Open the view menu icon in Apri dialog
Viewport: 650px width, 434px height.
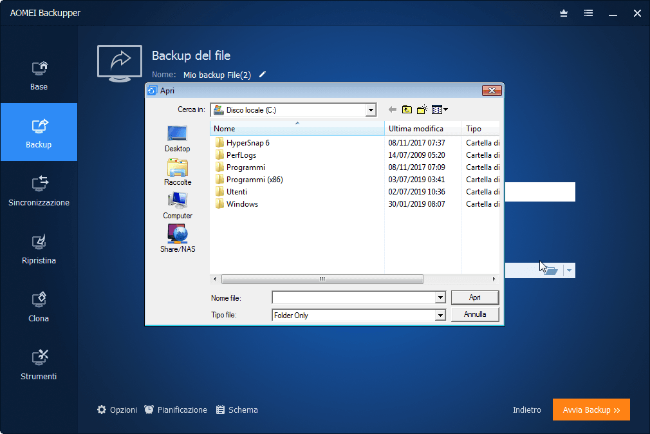[x=440, y=109]
